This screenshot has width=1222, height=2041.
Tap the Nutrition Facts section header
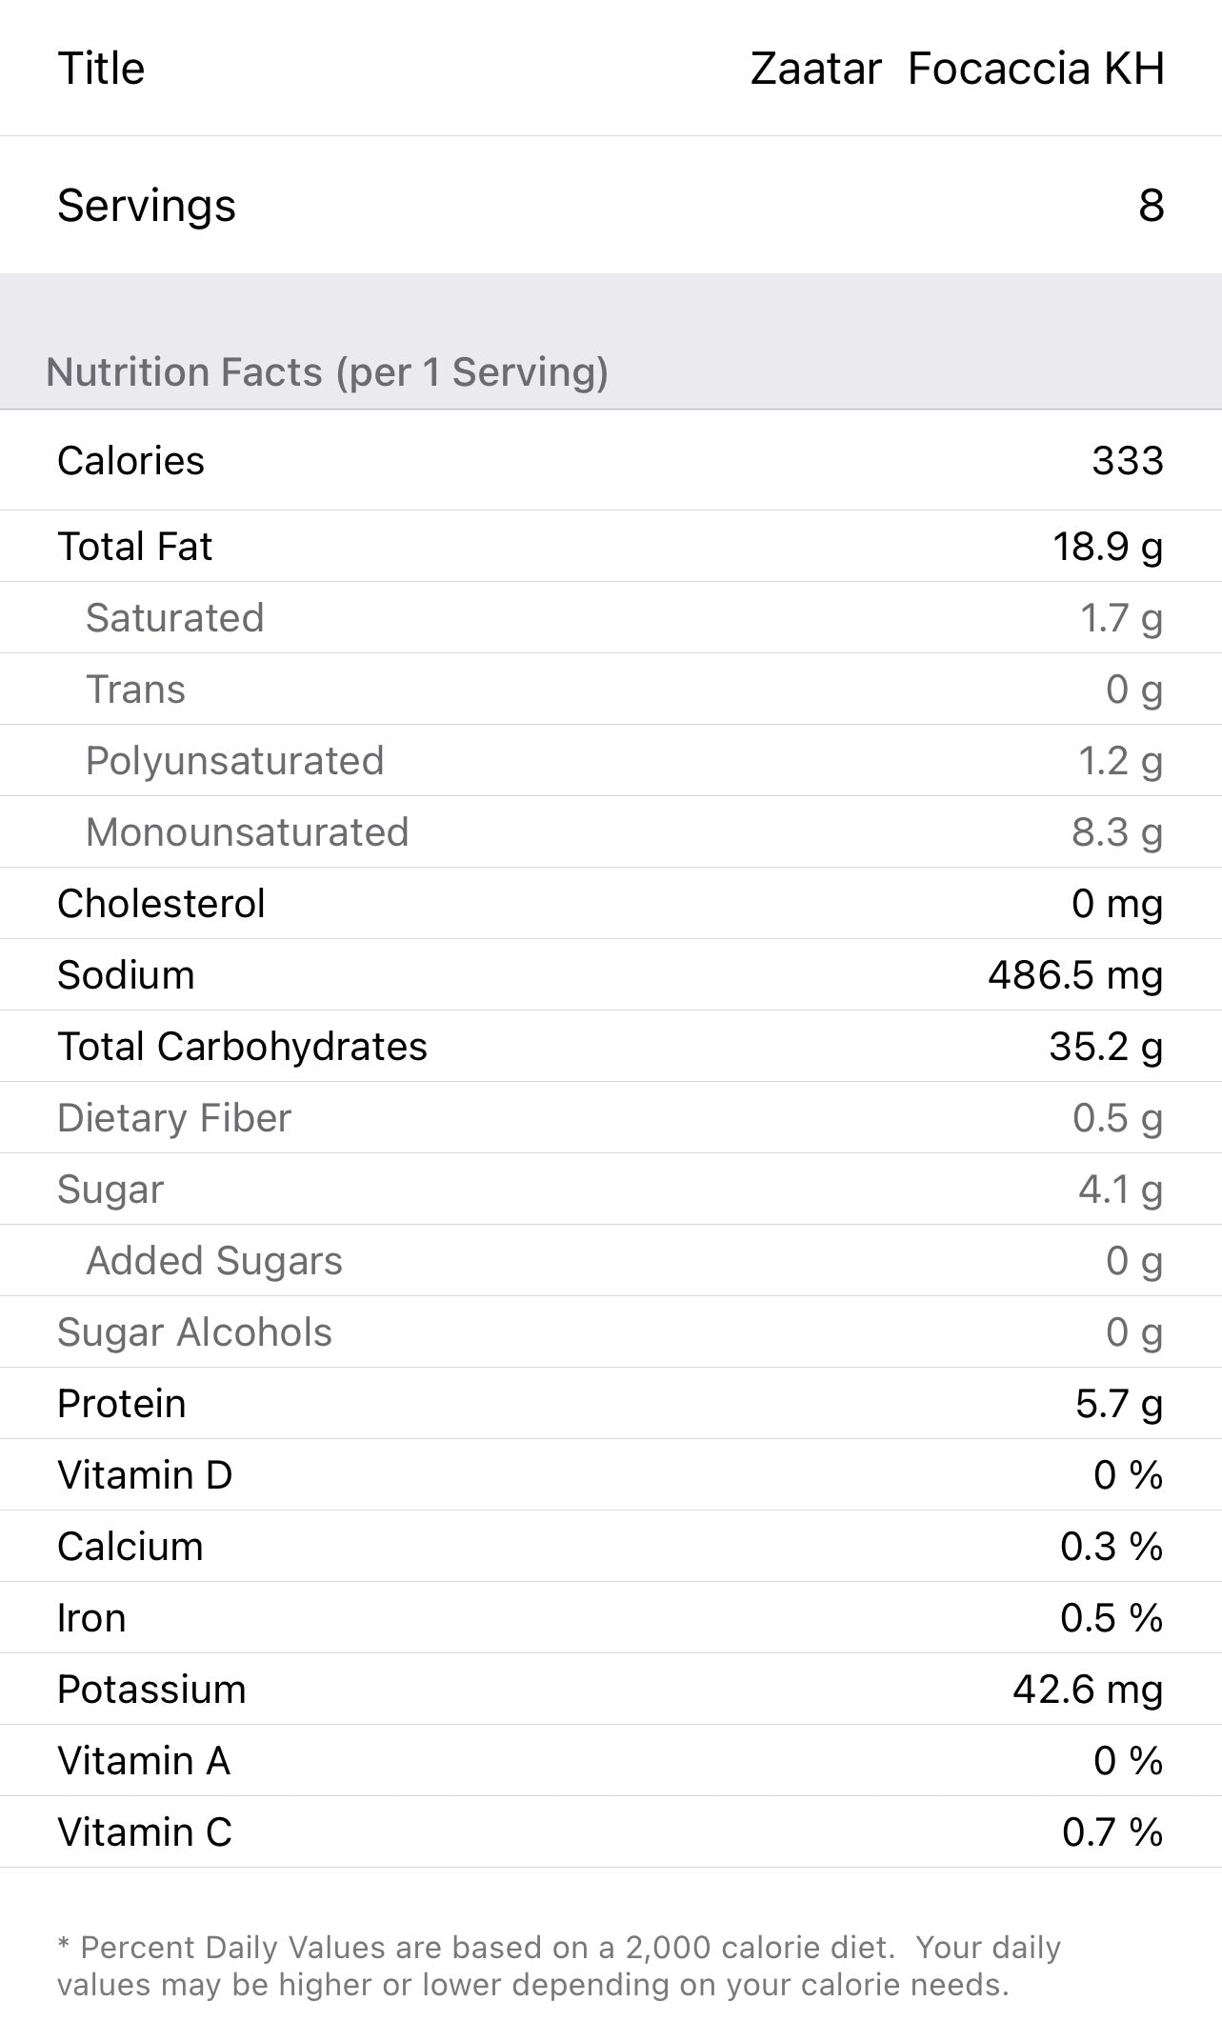(x=327, y=372)
